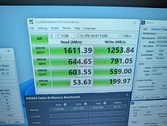Image resolution: width=167 pixels, height=126 pixels.
Task: Click the Current Link Width x16 field
Action: pyautogui.click(x=162, y=86)
